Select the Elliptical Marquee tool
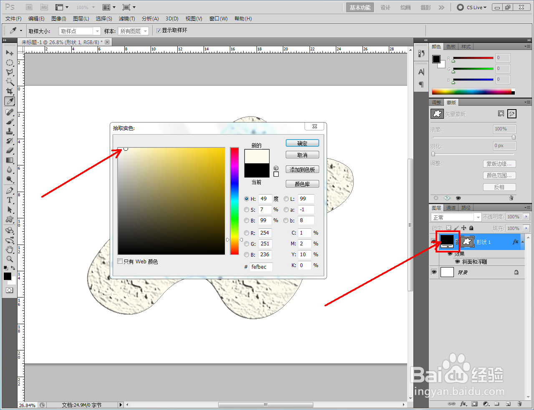Image resolution: width=534 pixels, height=410 pixels. click(x=10, y=62)
